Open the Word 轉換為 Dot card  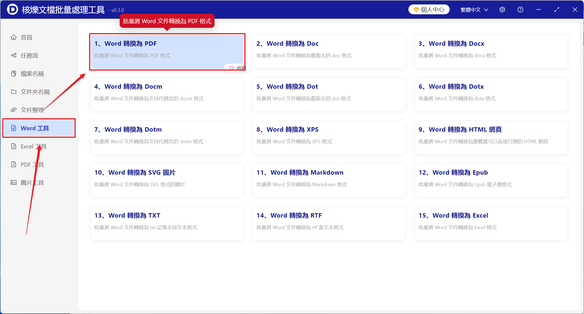[x=329, y=95]
